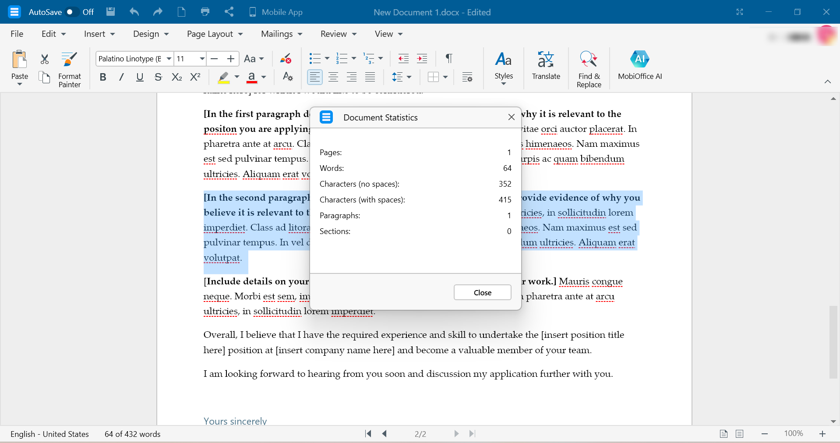
Task: Apply superscript formatting
Action: tap(195, 77)
